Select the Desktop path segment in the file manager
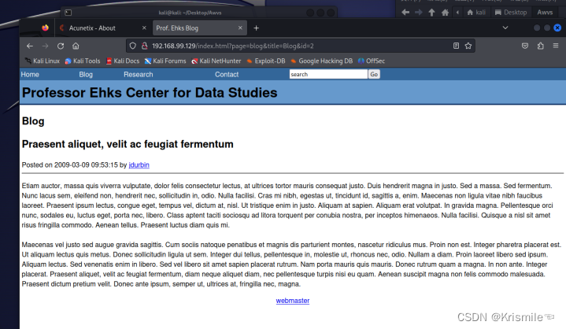 (511, 13)
